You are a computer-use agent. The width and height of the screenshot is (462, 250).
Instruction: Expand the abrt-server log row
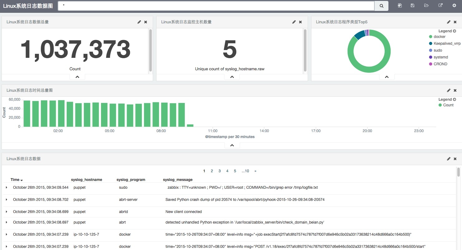(x=7, y=200)
